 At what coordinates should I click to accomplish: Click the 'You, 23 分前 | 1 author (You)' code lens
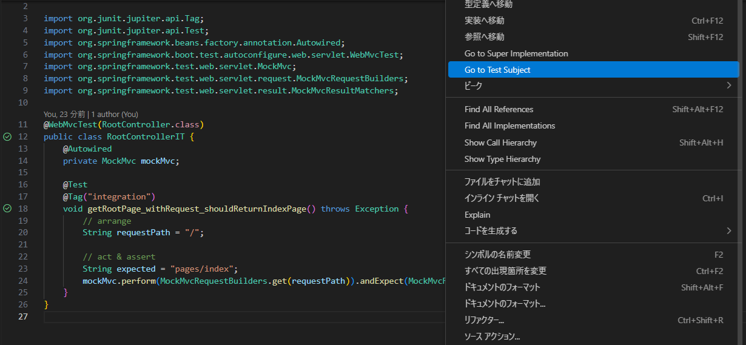91,114
